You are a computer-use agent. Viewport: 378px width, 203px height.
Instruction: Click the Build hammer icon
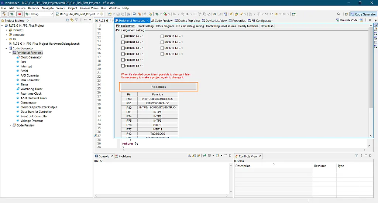point(4,14)
